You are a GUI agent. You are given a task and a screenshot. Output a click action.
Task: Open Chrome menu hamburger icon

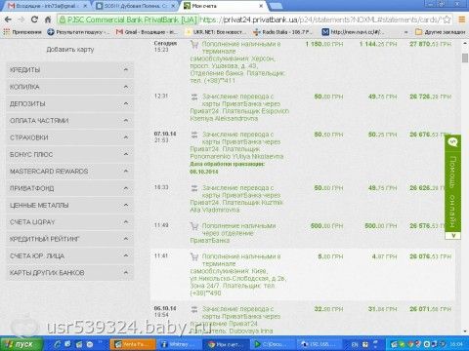[462, 19]
